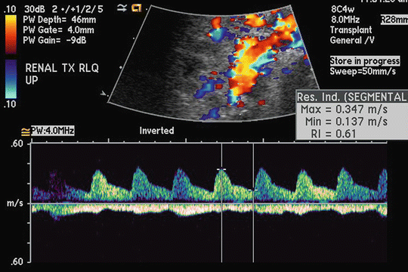Click the peak velocity caliper on the waveform
Viewport: 408px width, 272px height.
(x=221, y=169)
